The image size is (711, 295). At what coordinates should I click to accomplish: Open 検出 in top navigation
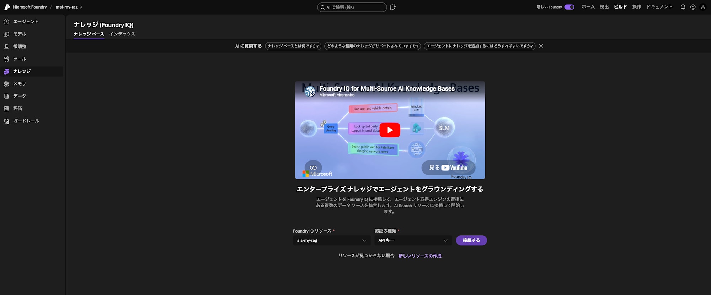(604, 7)
